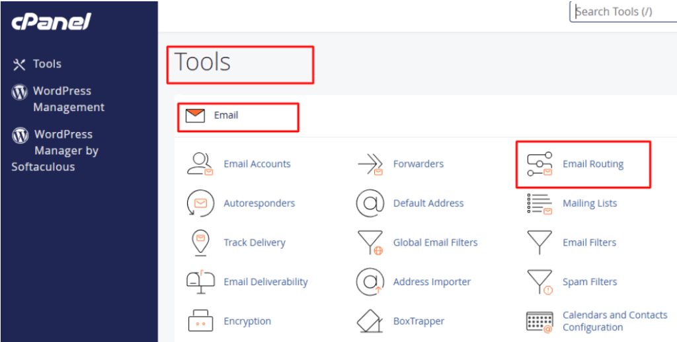Click the Autoresponders icon

200,203
